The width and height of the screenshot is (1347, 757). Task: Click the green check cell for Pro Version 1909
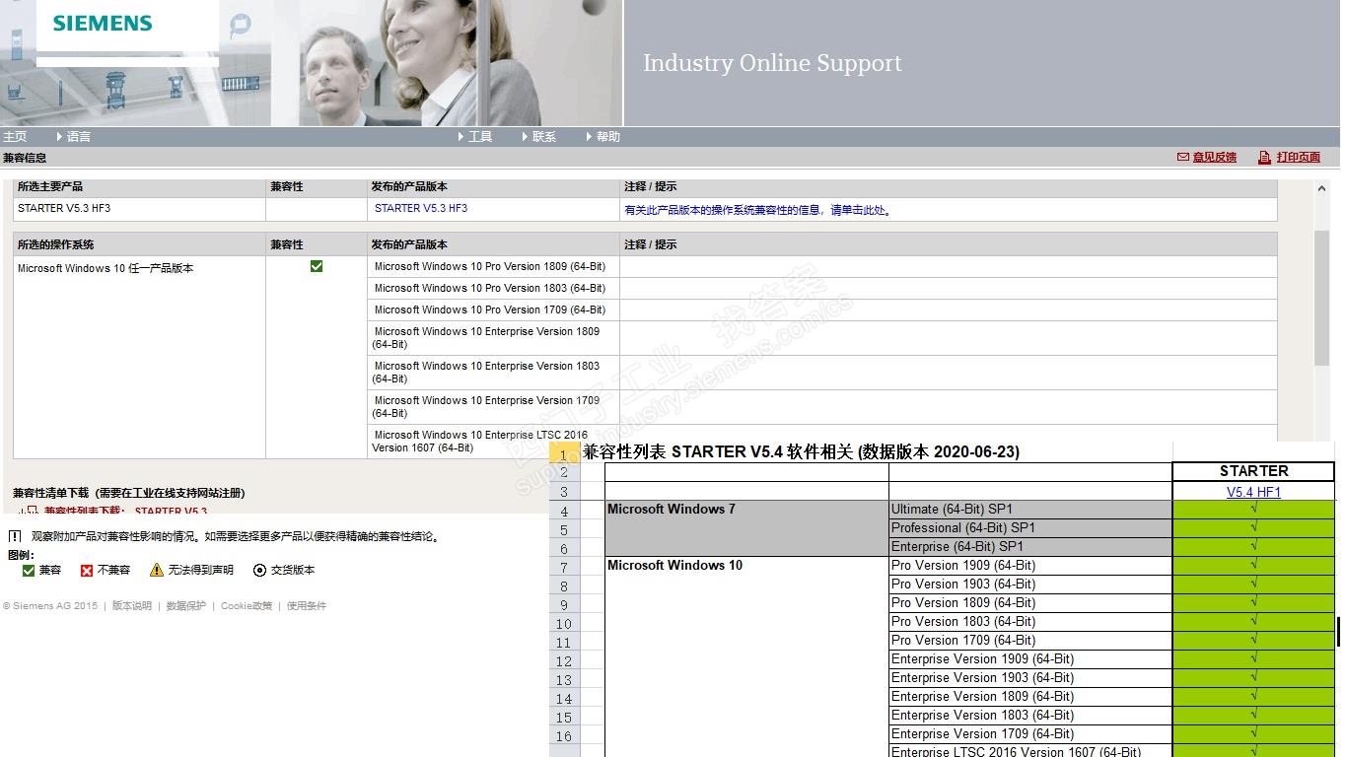tap(1253, 566)
